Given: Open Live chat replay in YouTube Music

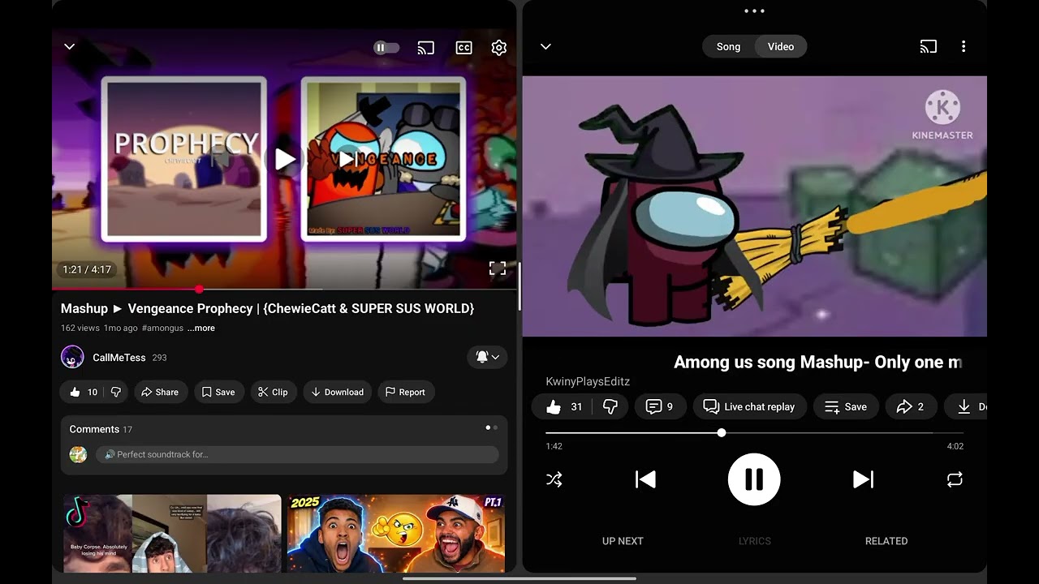Looking at the screenshot, I should click(x=749, y=407).
